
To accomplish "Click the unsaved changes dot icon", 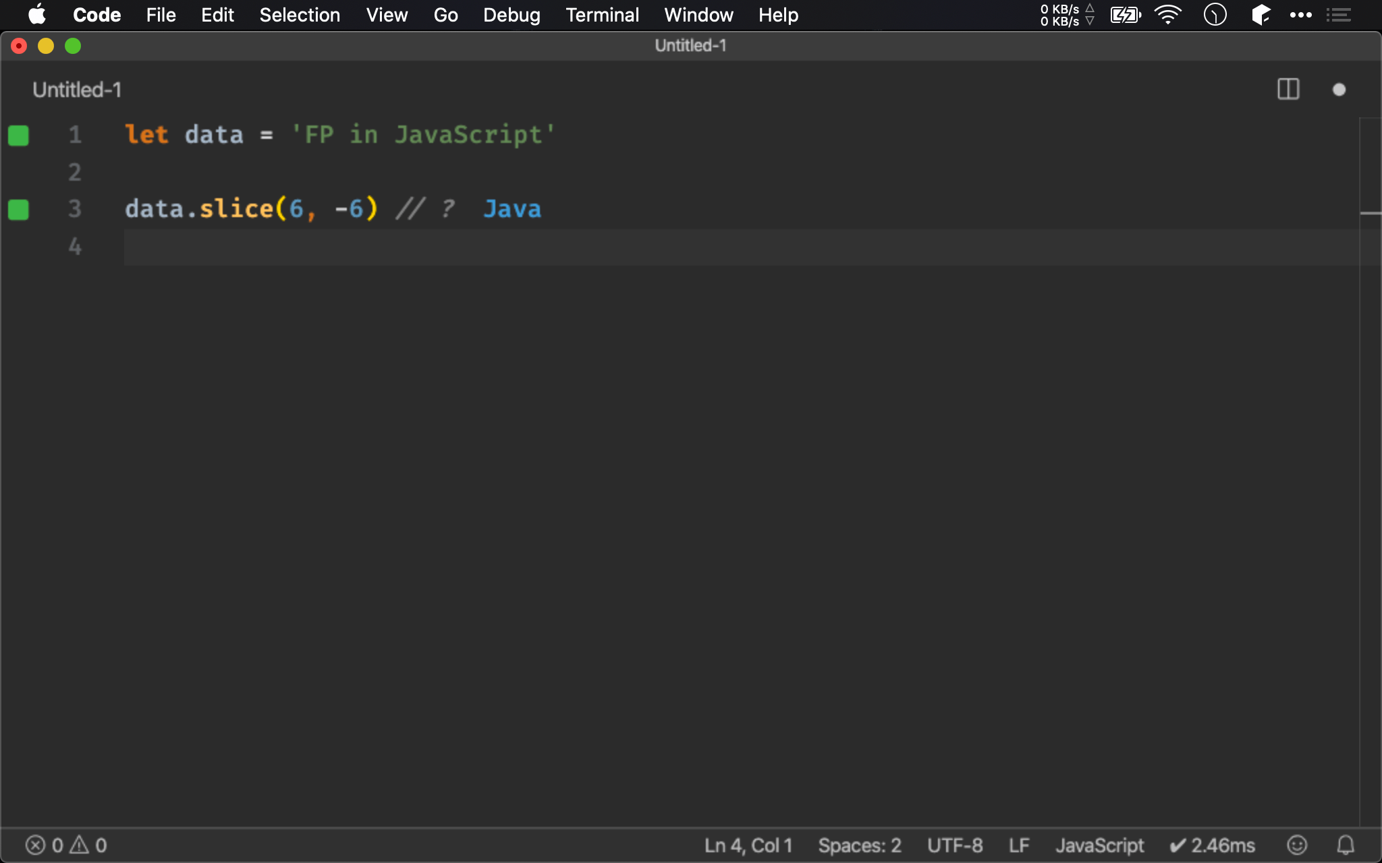I will point(1339,90).
